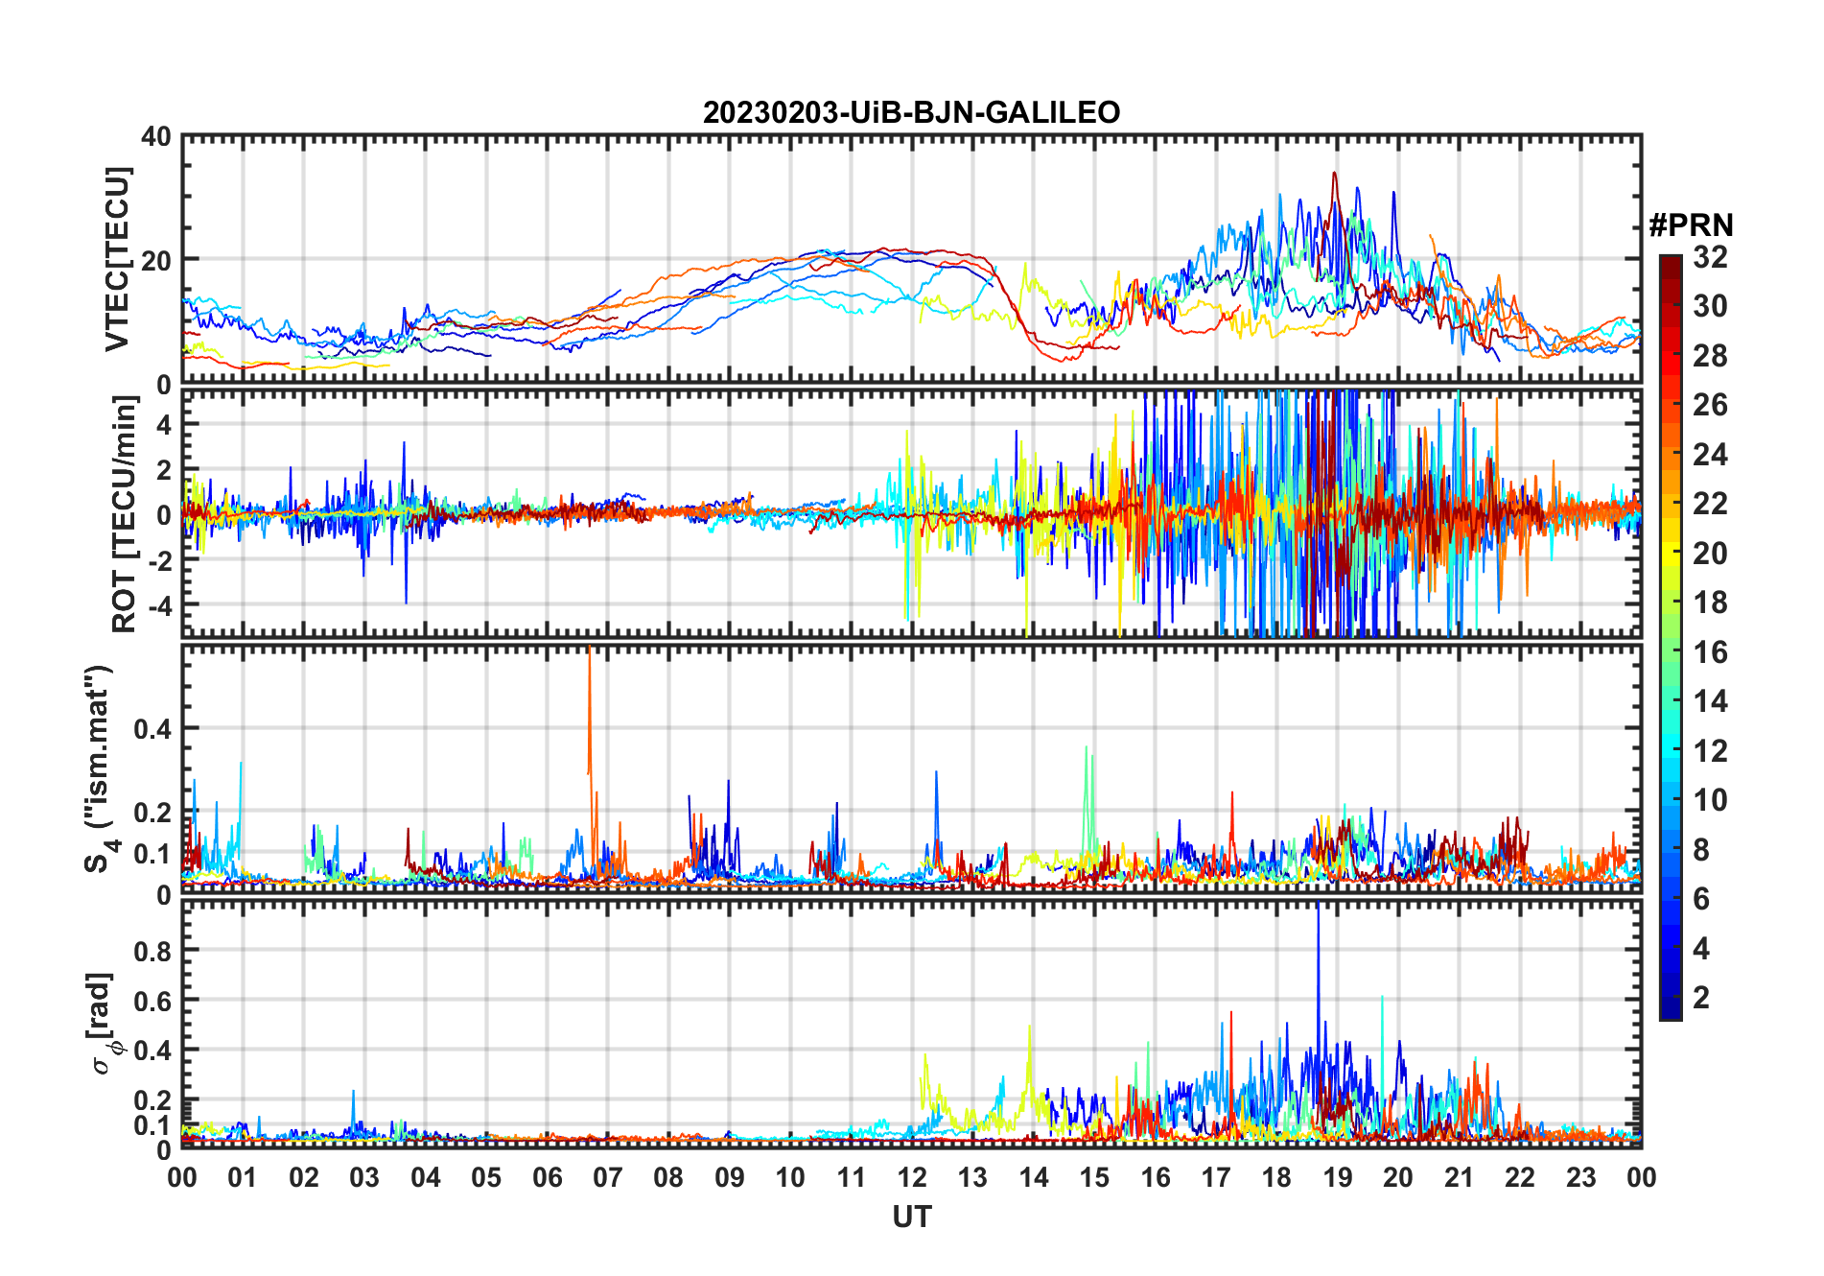Click the "02" hour tick label
The width and height of the screenshot is (1824, 1276).
(x=304, y=1177)
